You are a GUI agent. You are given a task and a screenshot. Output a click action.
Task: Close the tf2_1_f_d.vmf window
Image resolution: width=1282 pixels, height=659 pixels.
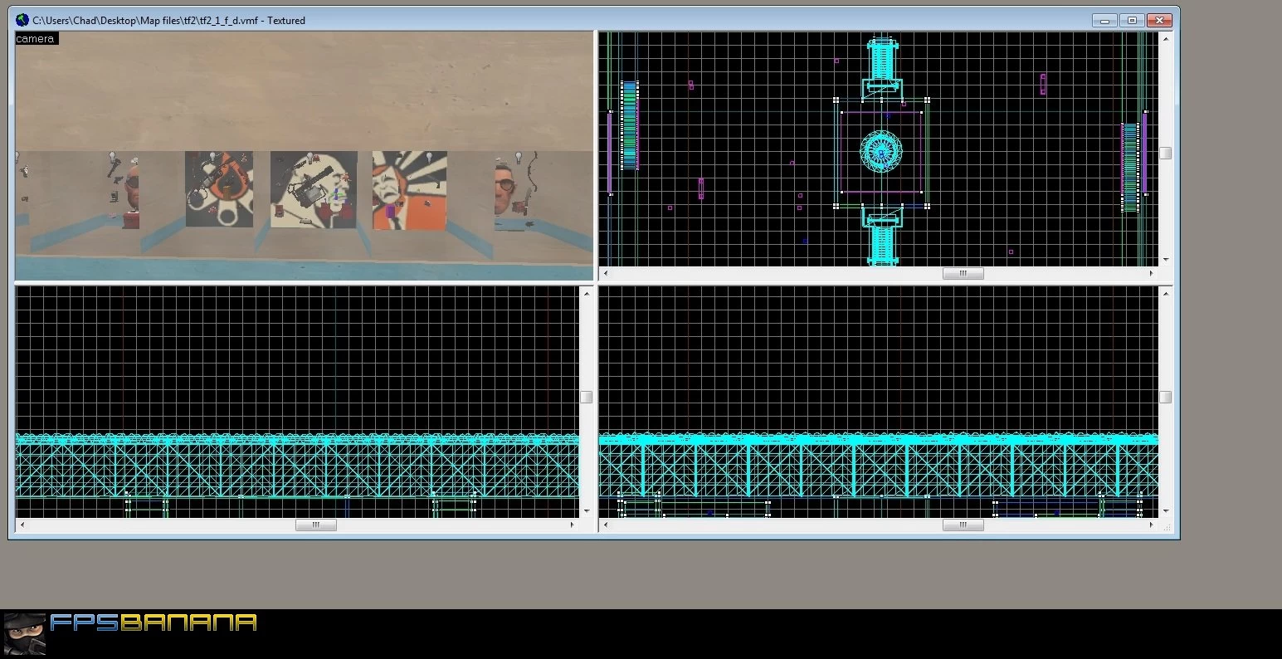(1159, 20)
